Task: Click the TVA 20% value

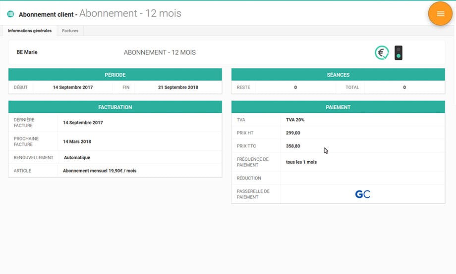Action: click(x=295, y=120)
